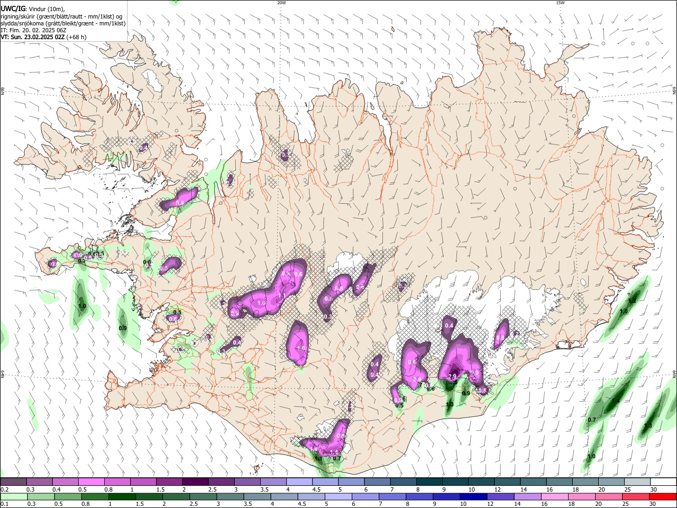
Task: Pick lower legend swatch between 0.8 and 1
Action: point(95,496)
